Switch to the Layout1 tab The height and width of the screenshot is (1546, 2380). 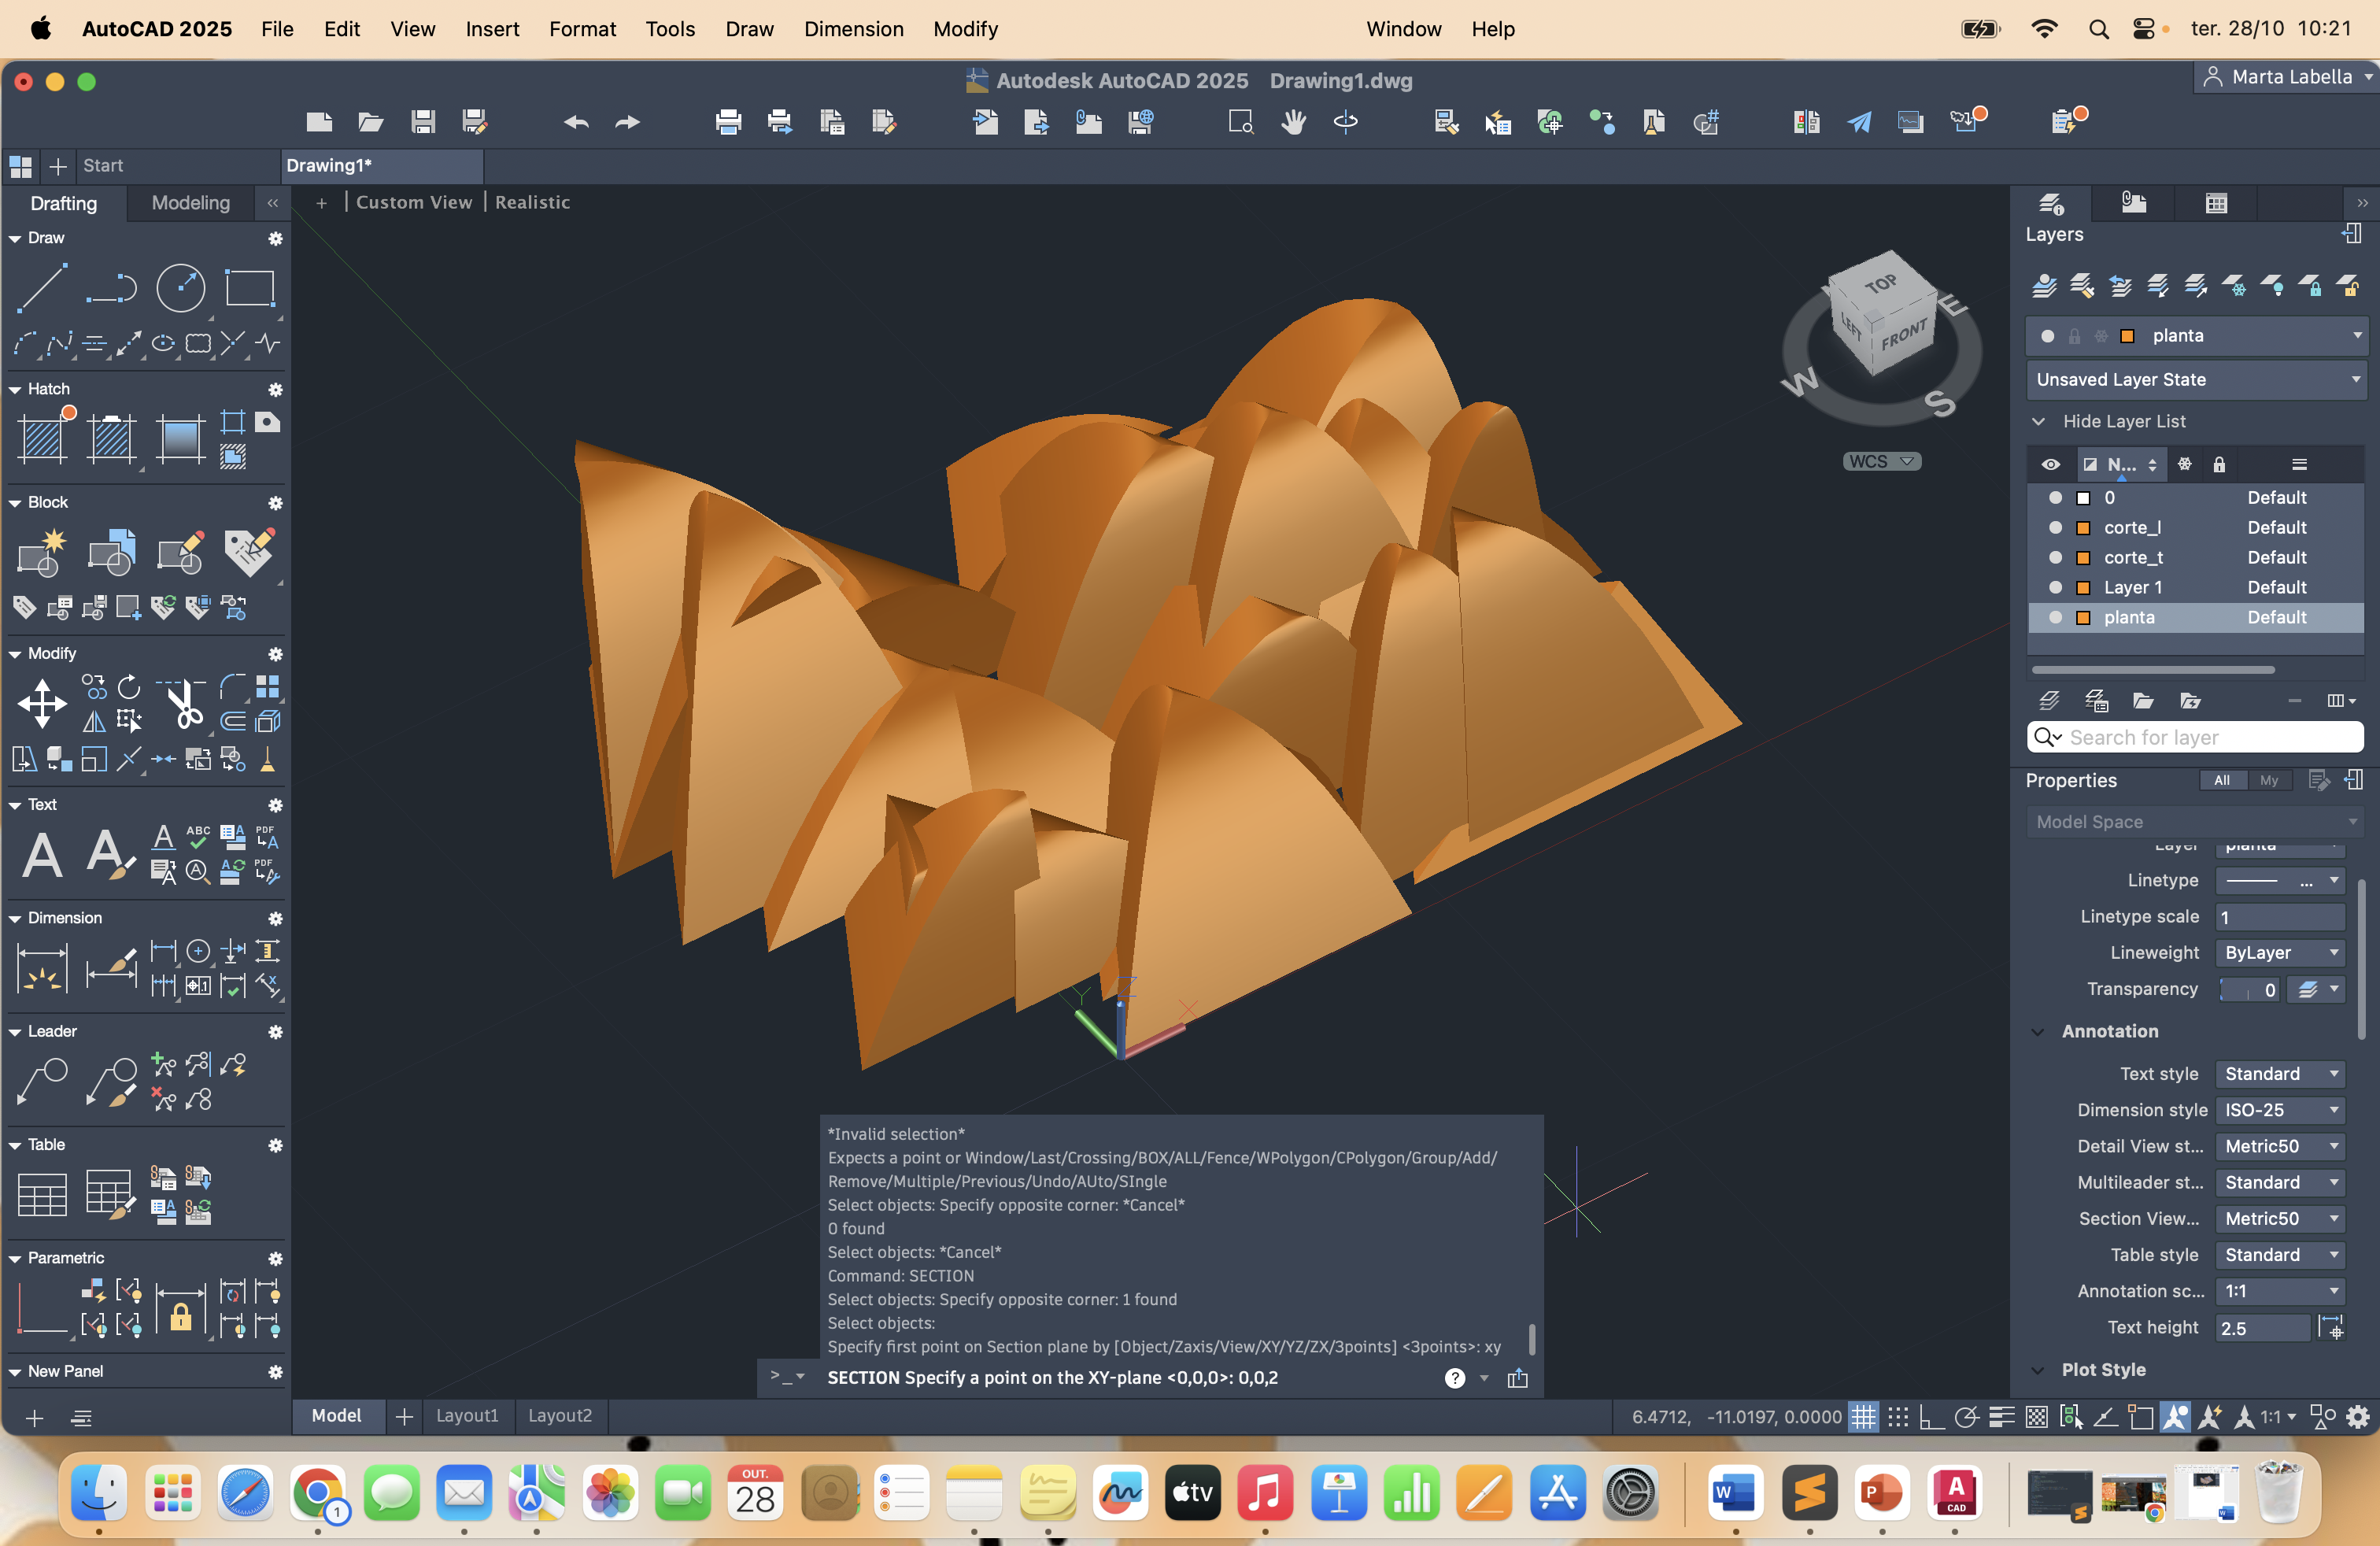click(466, 1415)
